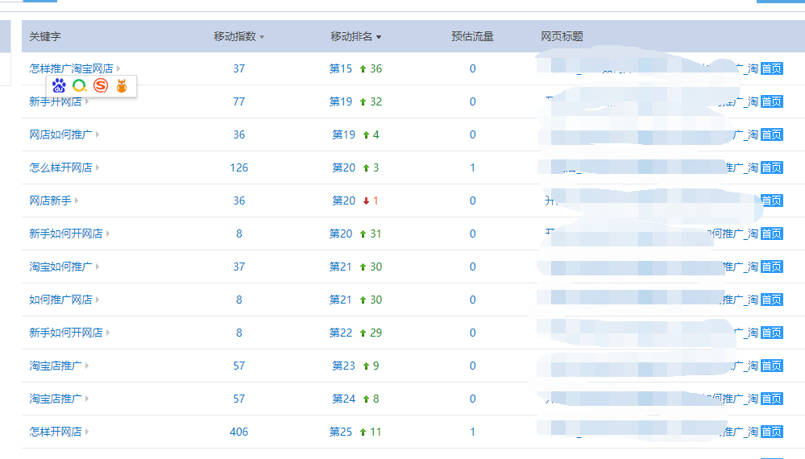Image resolution: width=805 pixels, height=459 pixels.
Task: Open the keyword link 网店新手
Action: (50, 201)
